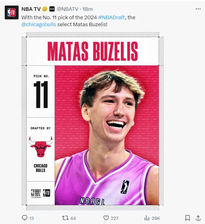This screenshot has height=224, width=205.
Task: Click the NBA TV profile avatar
Action: (x=12, y=13)
